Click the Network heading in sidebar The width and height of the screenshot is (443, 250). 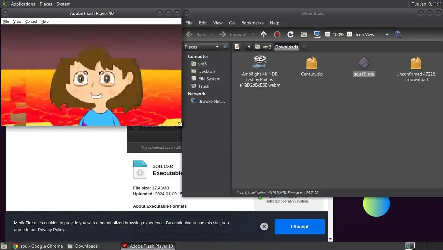point(196,94)
